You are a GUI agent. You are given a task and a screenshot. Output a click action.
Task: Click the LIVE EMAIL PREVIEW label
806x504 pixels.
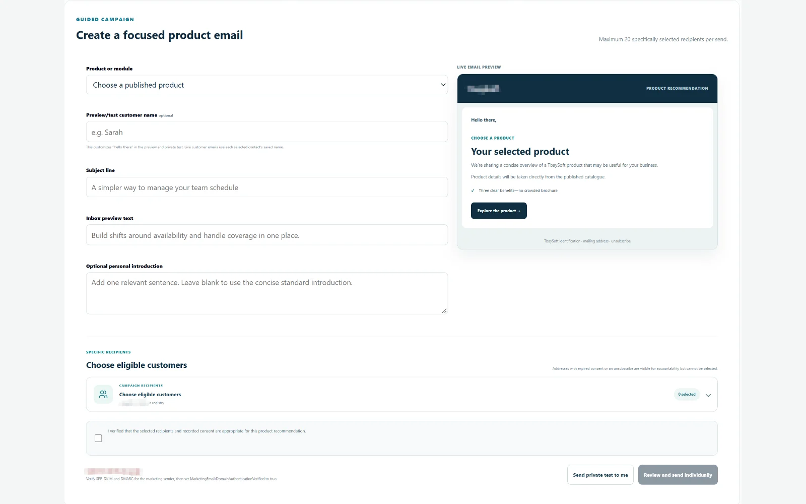(x=479, y=67)
